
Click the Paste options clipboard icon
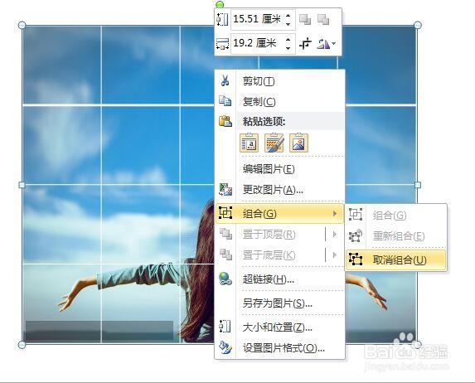tap(225, 121)
